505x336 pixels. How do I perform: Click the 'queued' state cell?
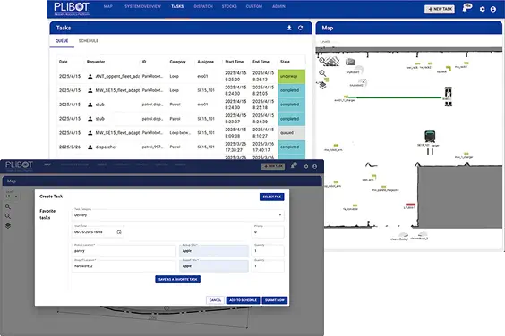pyautogui.click(x=291, y=133)
